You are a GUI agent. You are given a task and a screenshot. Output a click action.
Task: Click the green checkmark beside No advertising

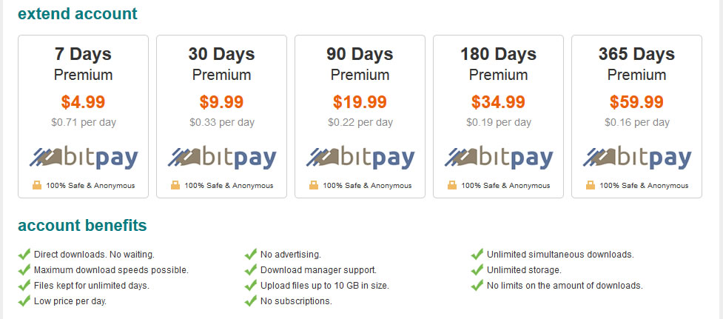point(250,254)
